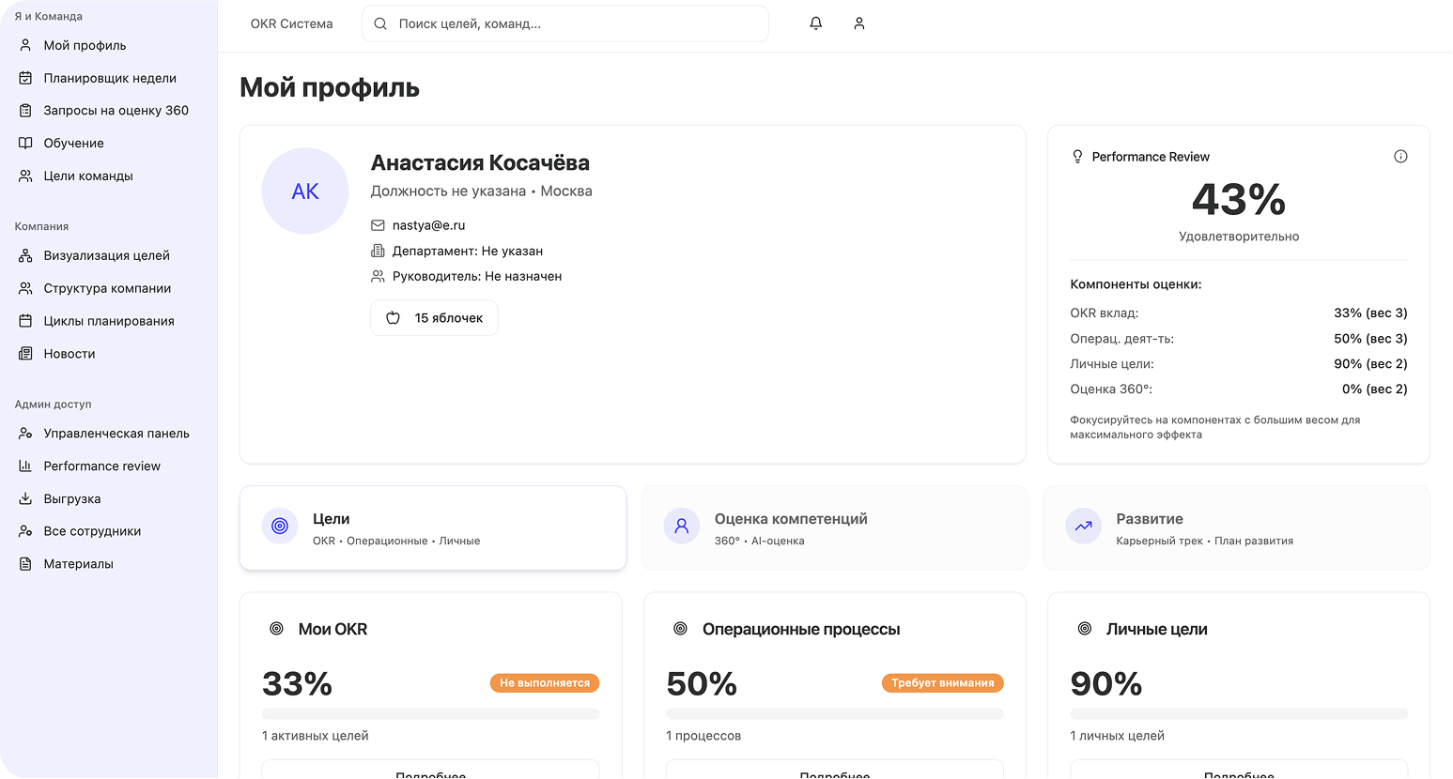Select the Развитие tab
Viewport: 1453px width, 779px height.
coord(1236,528)
